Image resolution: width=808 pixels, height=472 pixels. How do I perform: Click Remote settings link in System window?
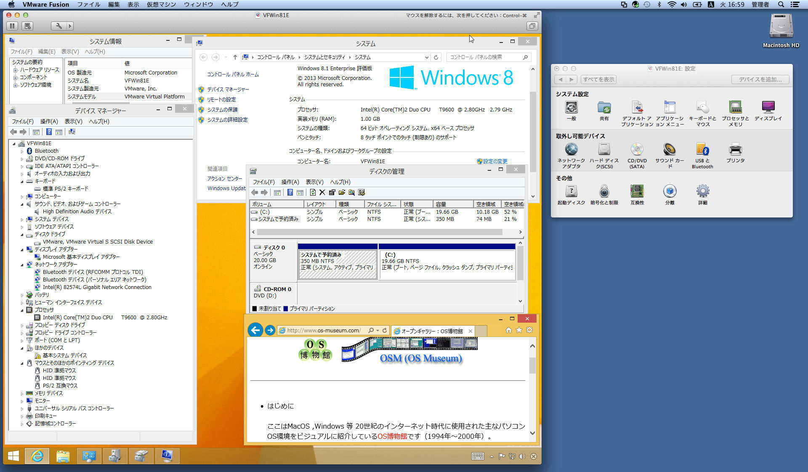(221, 100)
